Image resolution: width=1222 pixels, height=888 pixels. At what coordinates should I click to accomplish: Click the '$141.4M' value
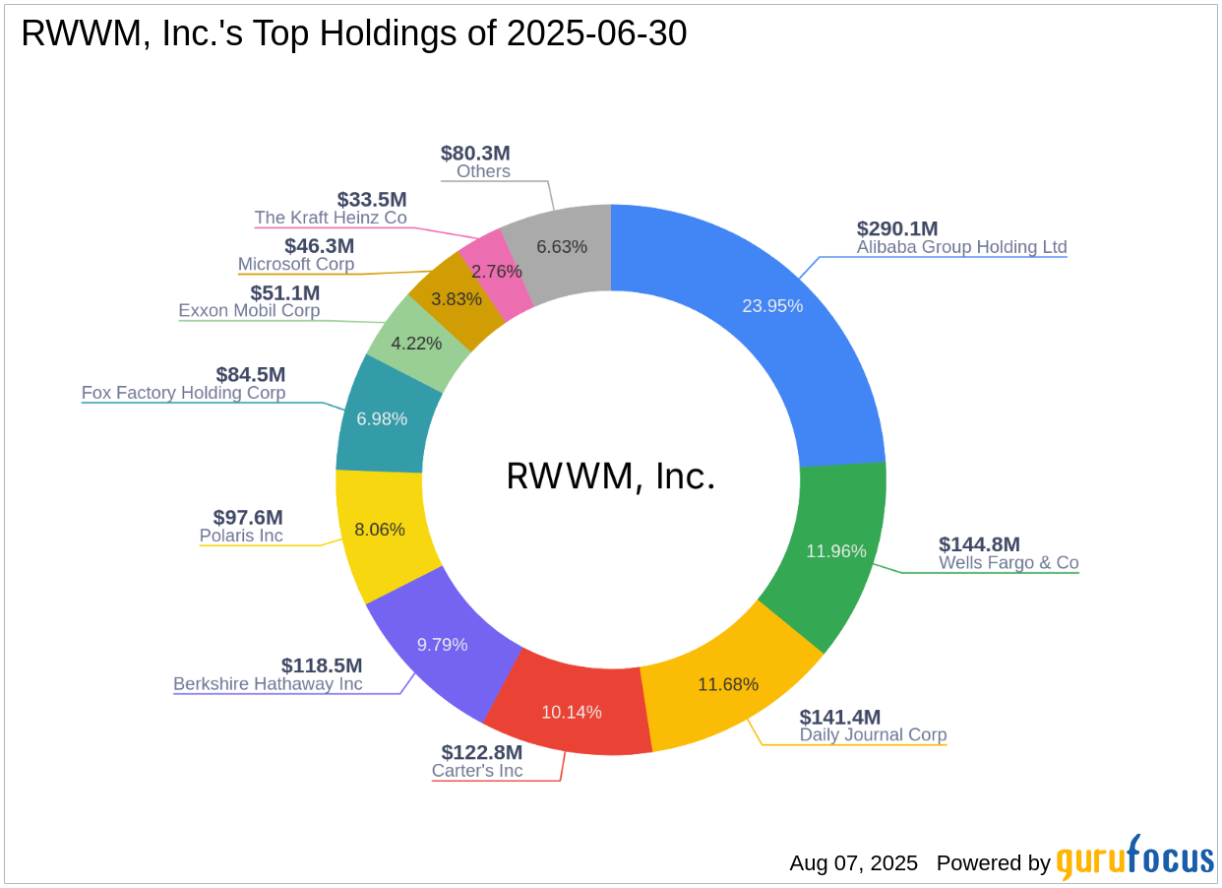839,717
